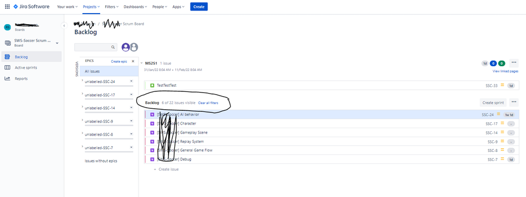Expand epic unlabelled-SSC-24
The height and width of the screenshot is (197, 526).
(83, 80)
